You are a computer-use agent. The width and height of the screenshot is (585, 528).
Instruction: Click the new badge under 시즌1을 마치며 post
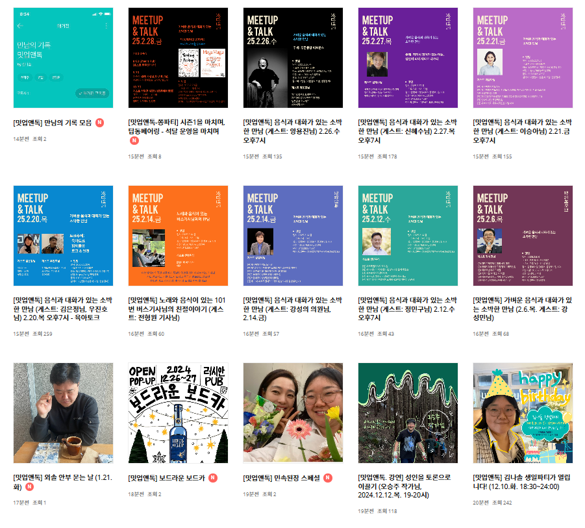click(134, 140)
